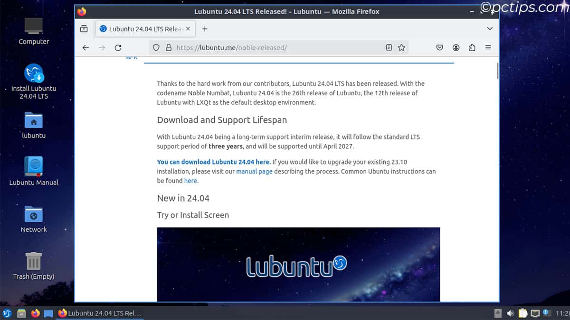Close the Lubuntu 24.04 LTS Released tab
The height and width of the screenshot is (320, 570).
188,29
